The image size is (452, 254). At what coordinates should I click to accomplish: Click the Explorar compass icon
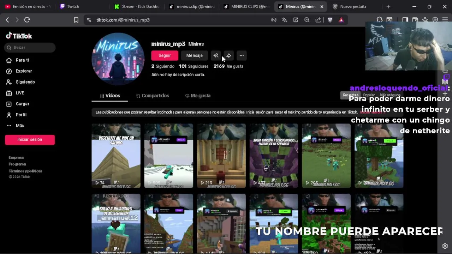pyautogui.click(x=9, y=71)
